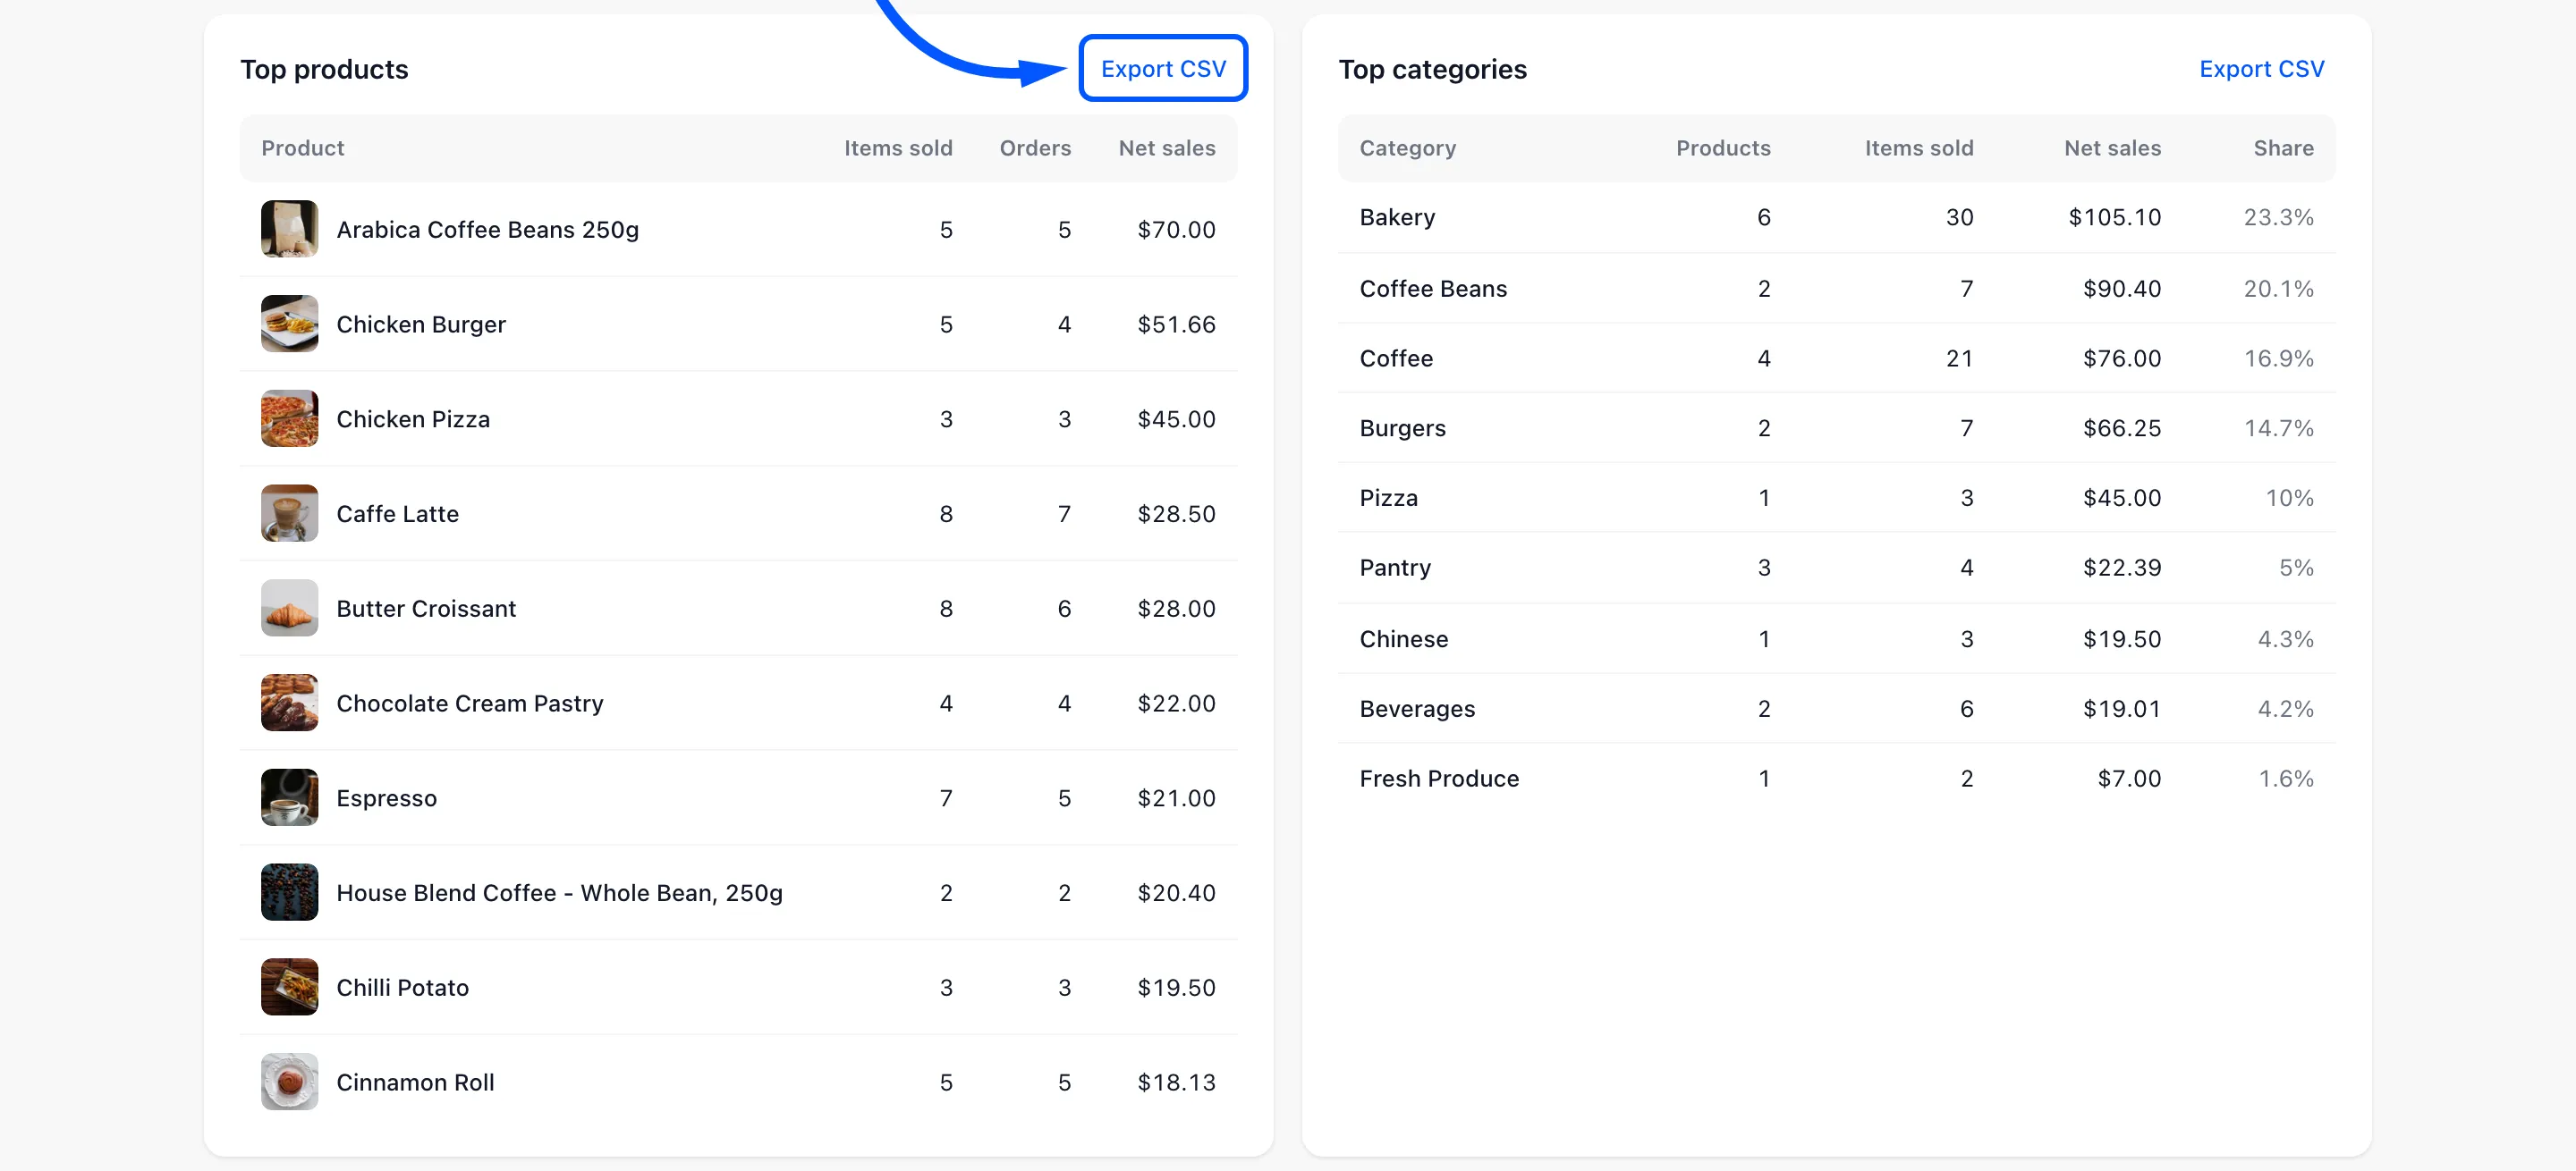Click the $51.66 net sales value

click(x=1176, y=324)
